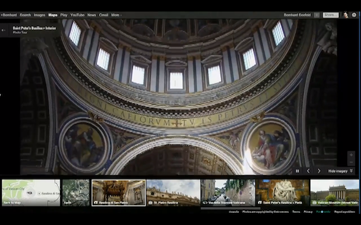Expand the More menu in top bar
Viewport: 361px width, 225px height.
(116, 15)
